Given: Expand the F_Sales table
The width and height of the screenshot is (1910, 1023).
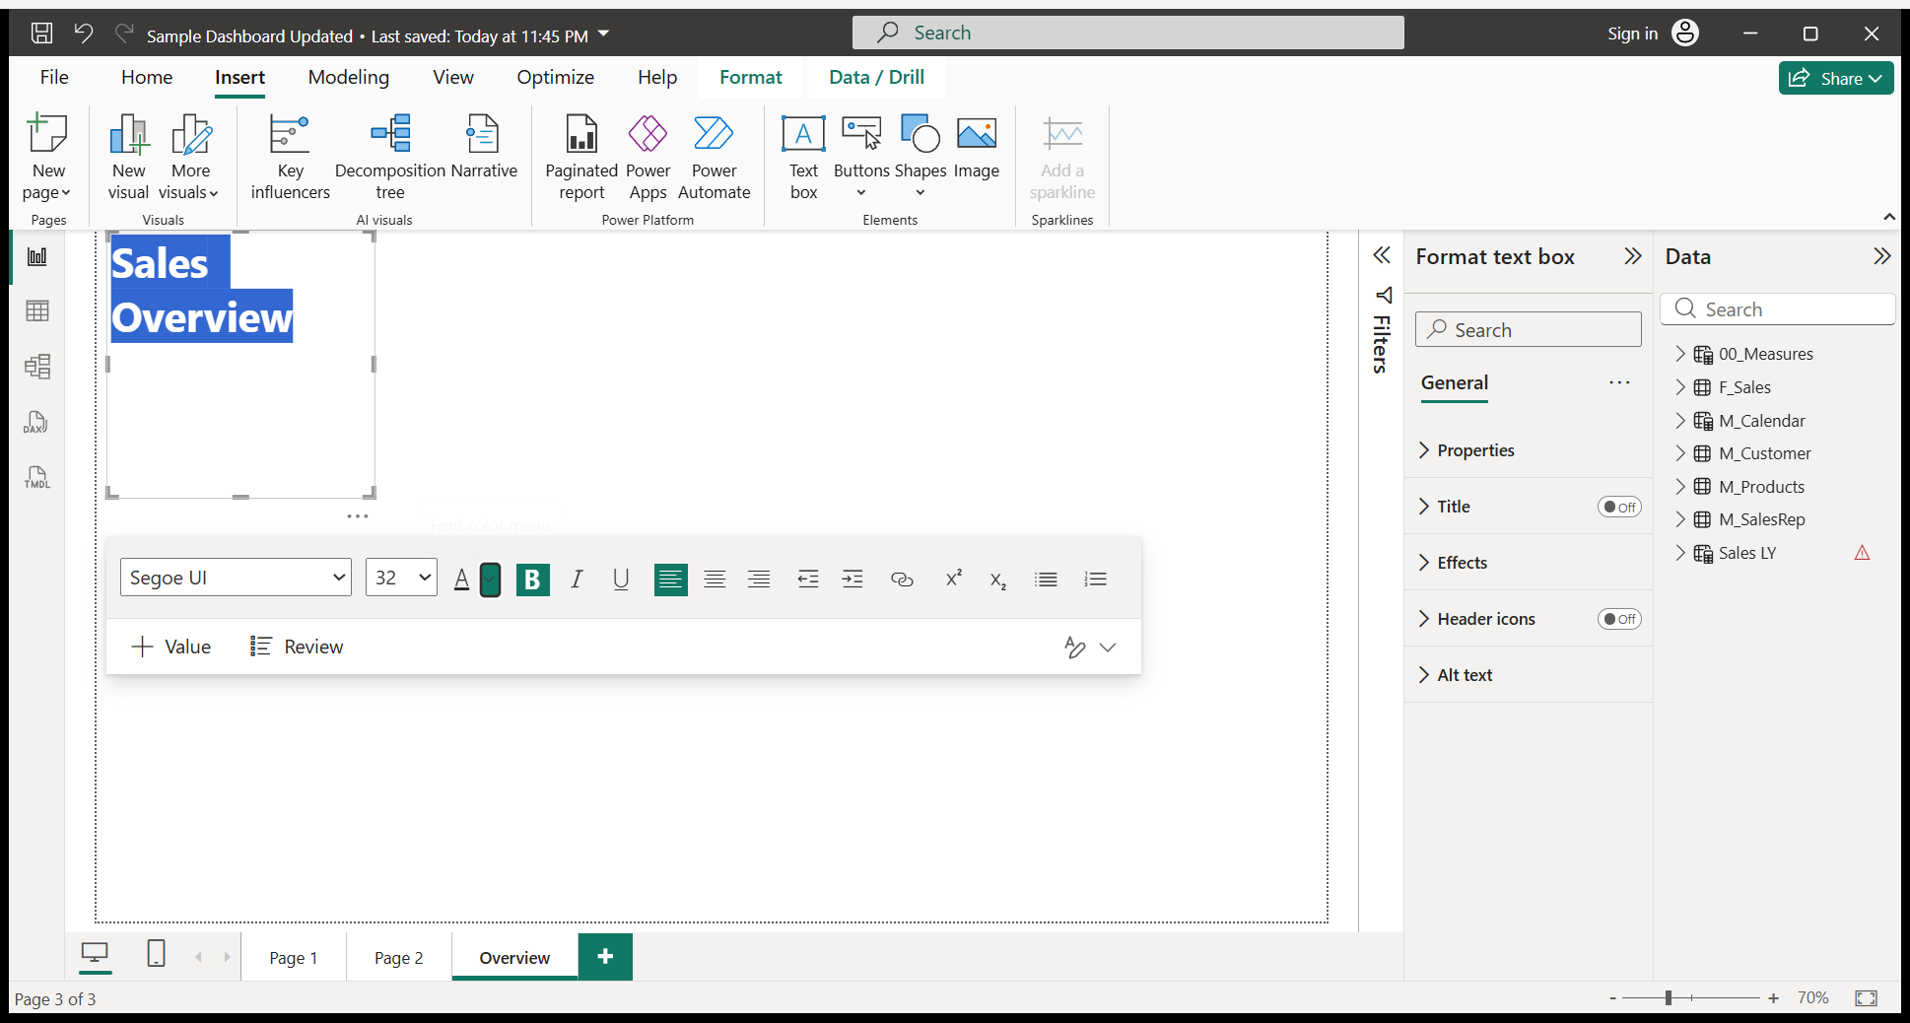Looking at the screenshot, I should coord(1680,387).
